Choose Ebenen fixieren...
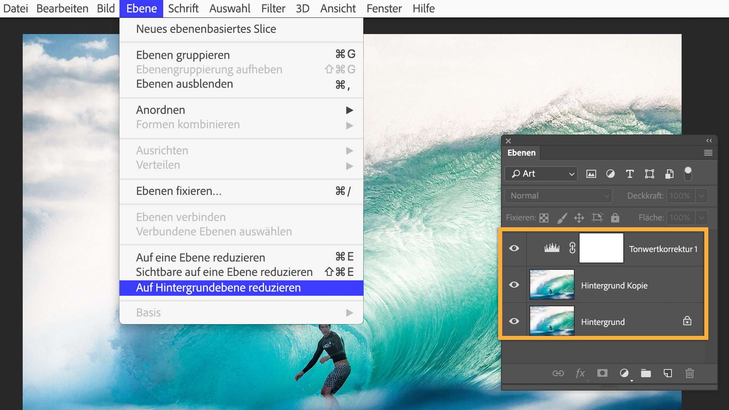The height and width of the screenshot is (410, 729). pos(241,191)
